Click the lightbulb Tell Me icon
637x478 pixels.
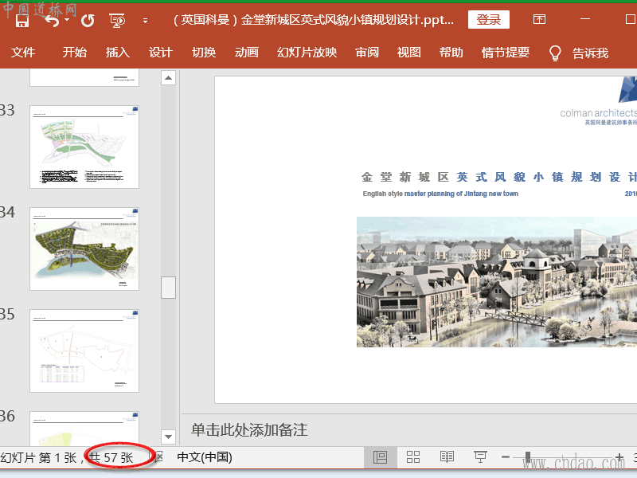(555, 53)
